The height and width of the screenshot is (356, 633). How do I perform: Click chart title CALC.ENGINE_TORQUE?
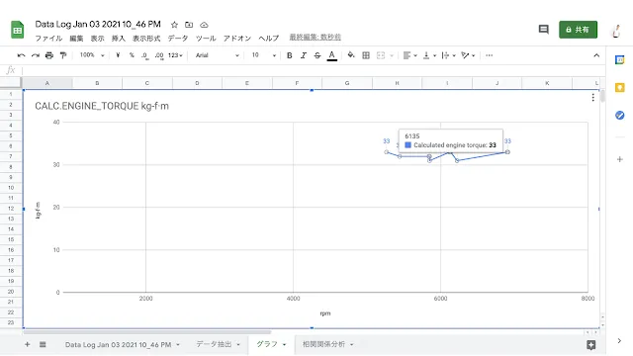tap(102, 106)
